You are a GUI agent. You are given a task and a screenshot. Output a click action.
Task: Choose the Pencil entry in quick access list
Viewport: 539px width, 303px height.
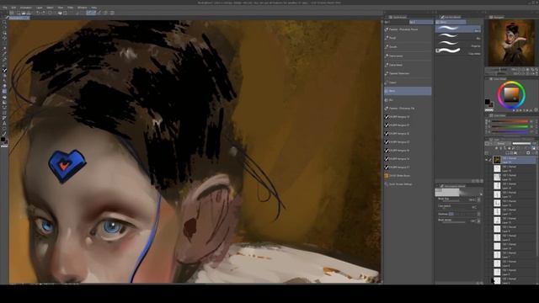[x=408, y=38]
